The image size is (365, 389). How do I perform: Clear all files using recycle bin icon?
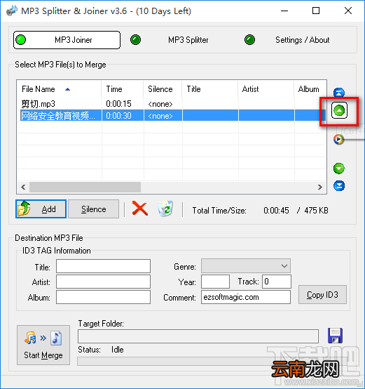coord(165,209)
